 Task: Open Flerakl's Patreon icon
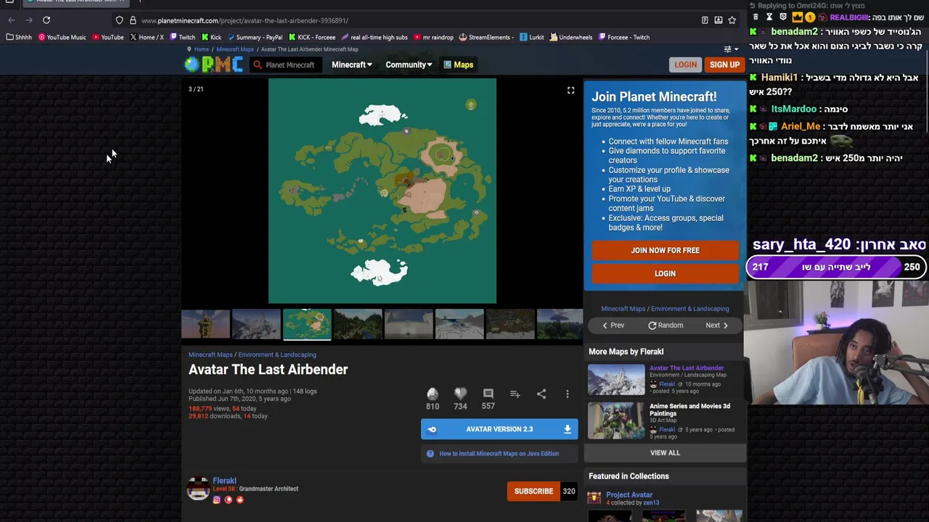click(229, 500)
